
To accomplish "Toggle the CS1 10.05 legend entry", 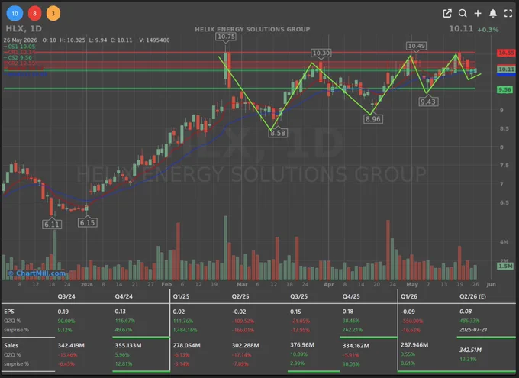I will pyautogui.click(x=20, y=47).
